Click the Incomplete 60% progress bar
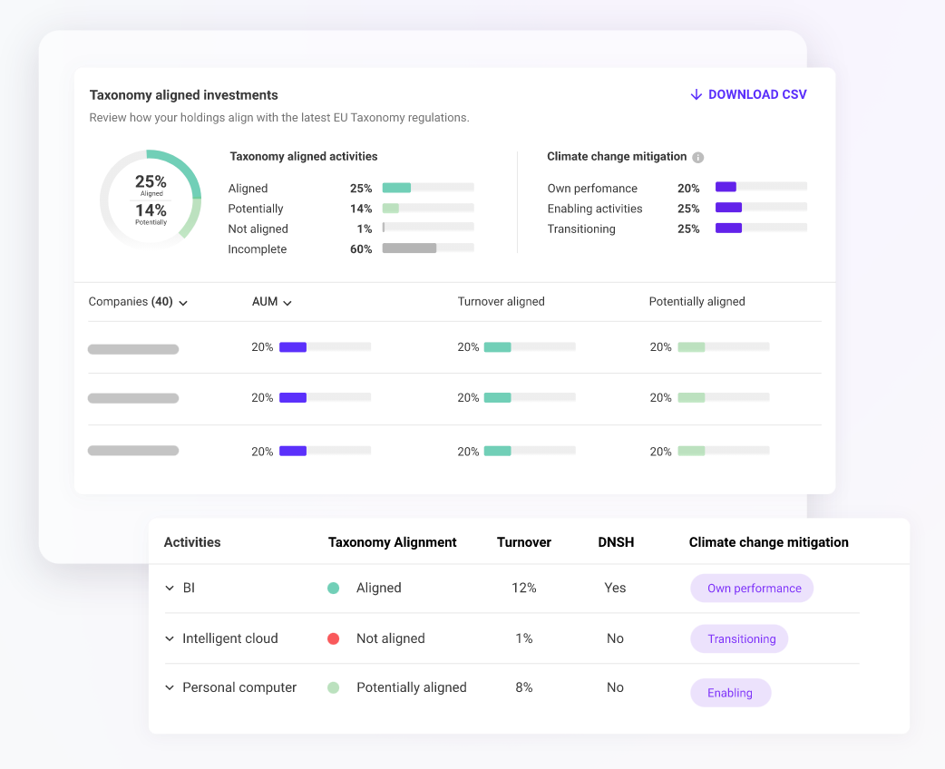This screenshot has height=769, width=945. click(x=428, y=248)
